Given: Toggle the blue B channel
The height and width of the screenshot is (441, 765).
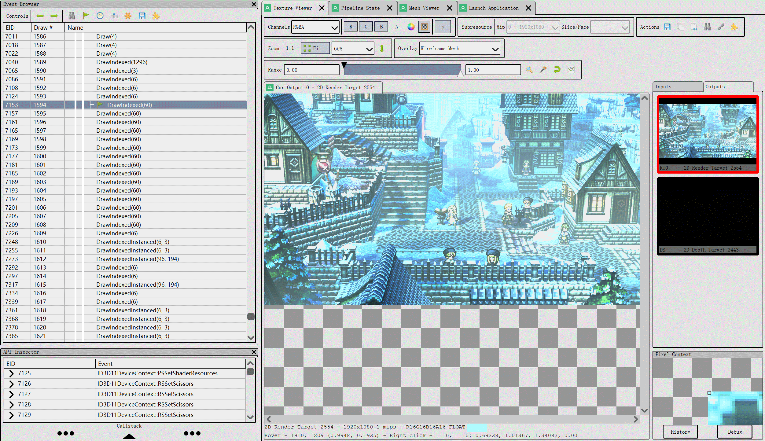Looking at the screenshot, I should click(x=381, y=27).
